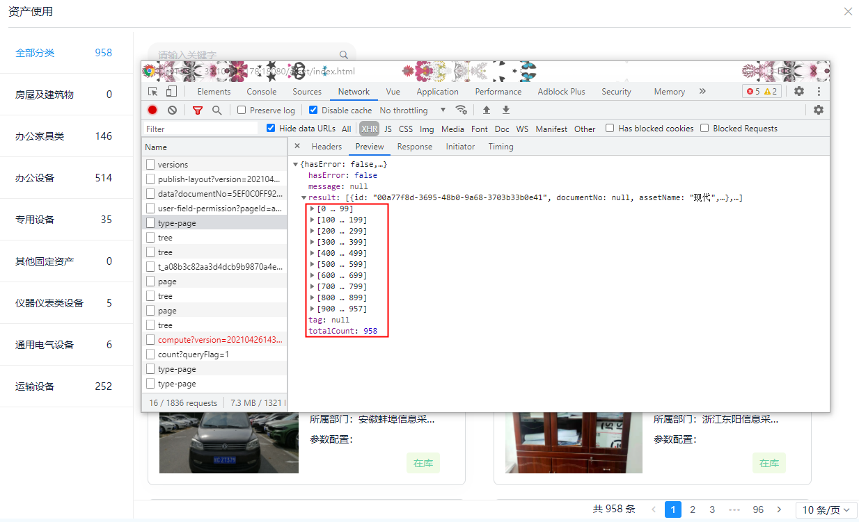
Task: Switch to the Elements tab
Action: click(x=214, y=91)
